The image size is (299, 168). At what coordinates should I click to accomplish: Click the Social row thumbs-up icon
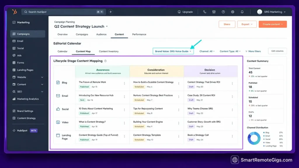pyautogui.click(x=58, y=109)
